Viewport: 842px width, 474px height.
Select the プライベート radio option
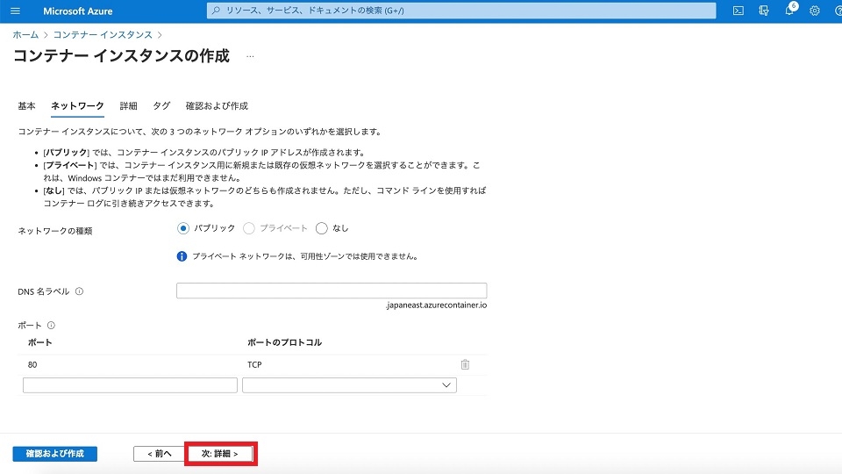pos(248,228)
